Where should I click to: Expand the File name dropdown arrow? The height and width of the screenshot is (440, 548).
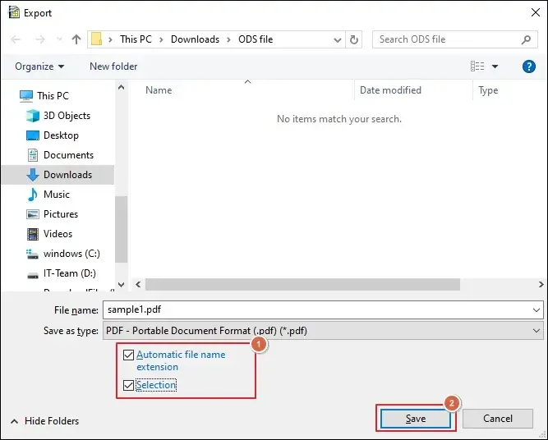click(x=536, y=309)
